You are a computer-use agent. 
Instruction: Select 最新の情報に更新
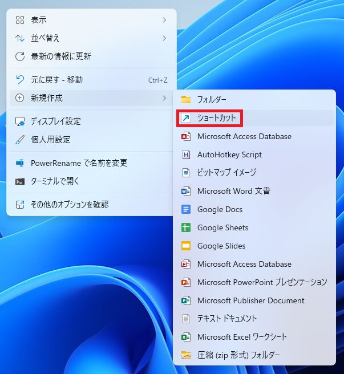coord(91,56)
